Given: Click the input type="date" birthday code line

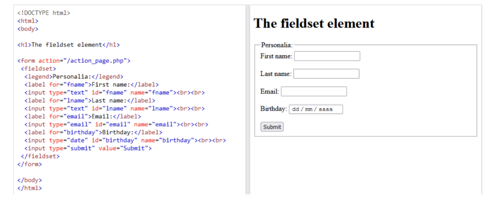Looking at the screenshot, I should [x=125, y=140].
